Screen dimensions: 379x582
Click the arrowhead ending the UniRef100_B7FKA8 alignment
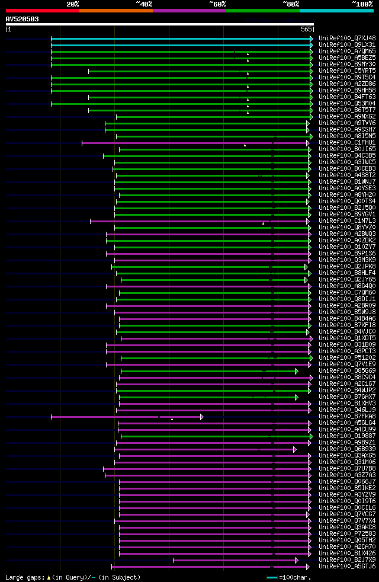202,417
